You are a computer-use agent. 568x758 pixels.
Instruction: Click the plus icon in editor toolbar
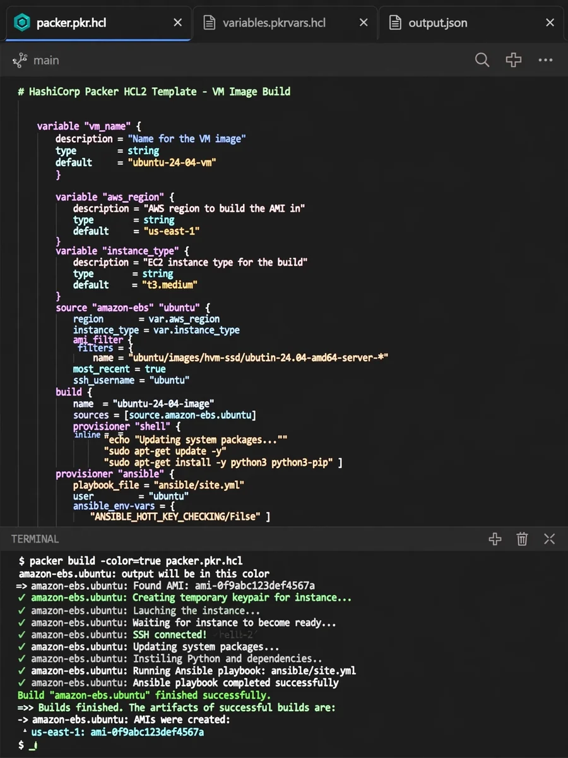(x=514, y=60)
